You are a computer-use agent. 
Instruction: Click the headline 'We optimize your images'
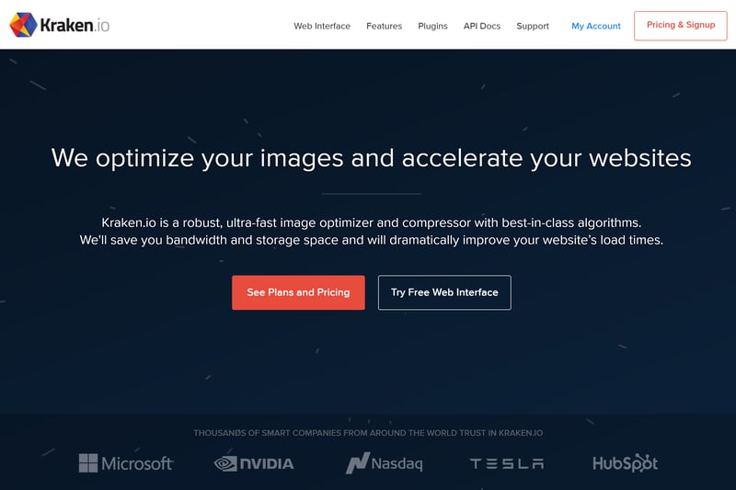click(x=372, y=158)
